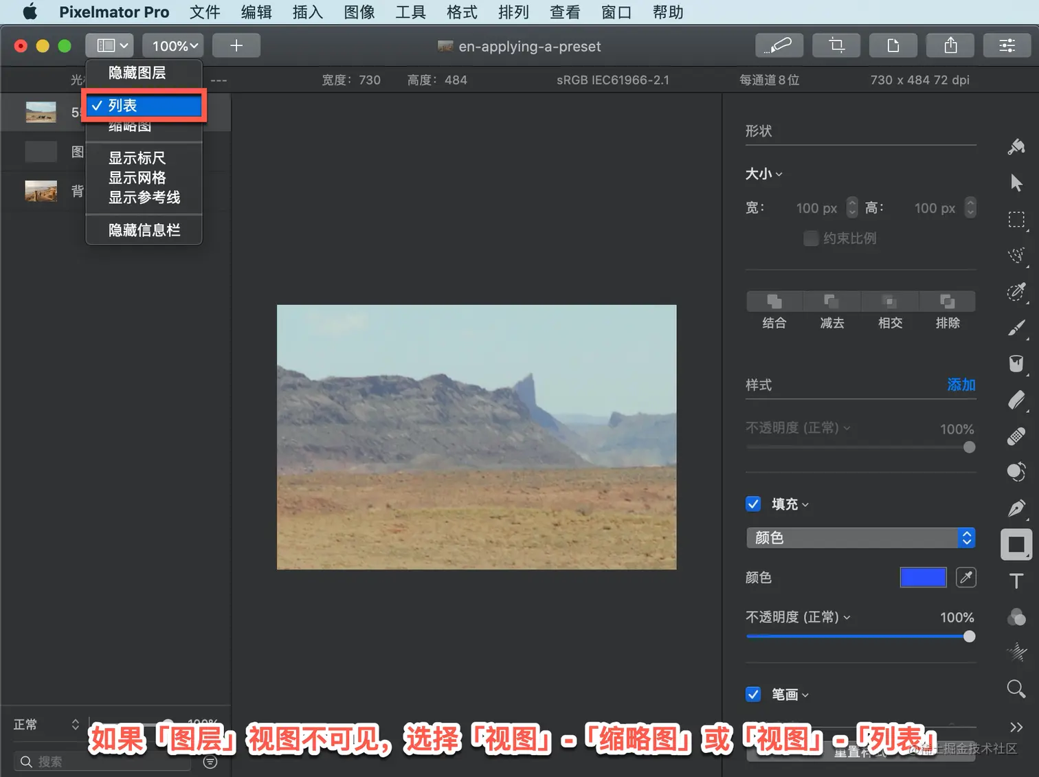Select the Erase tool

click(x=1016, y=400)
